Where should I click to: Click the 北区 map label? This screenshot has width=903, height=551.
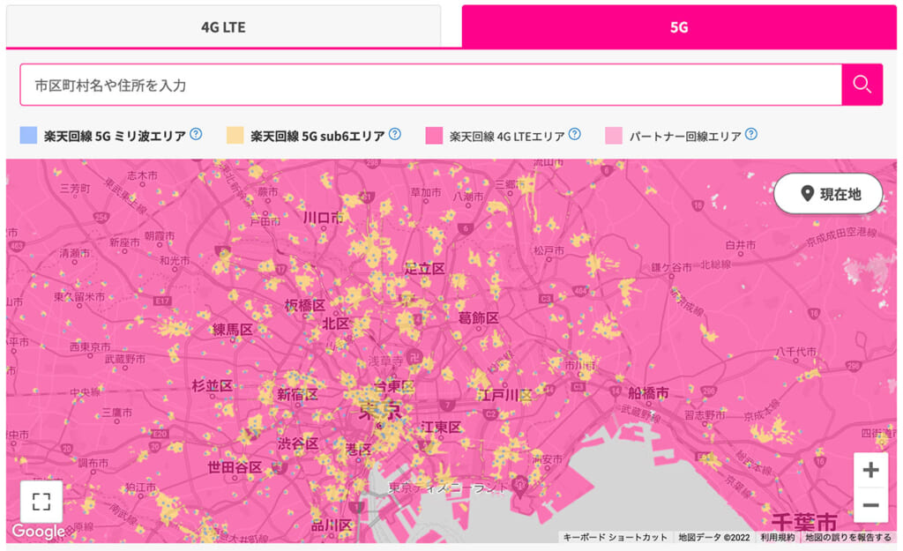coord(336,324)
